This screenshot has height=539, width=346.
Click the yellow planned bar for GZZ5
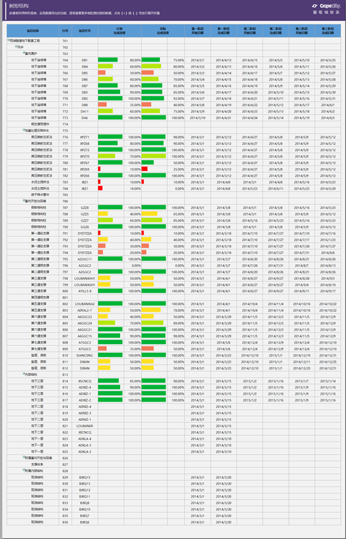tap(103, 214)
